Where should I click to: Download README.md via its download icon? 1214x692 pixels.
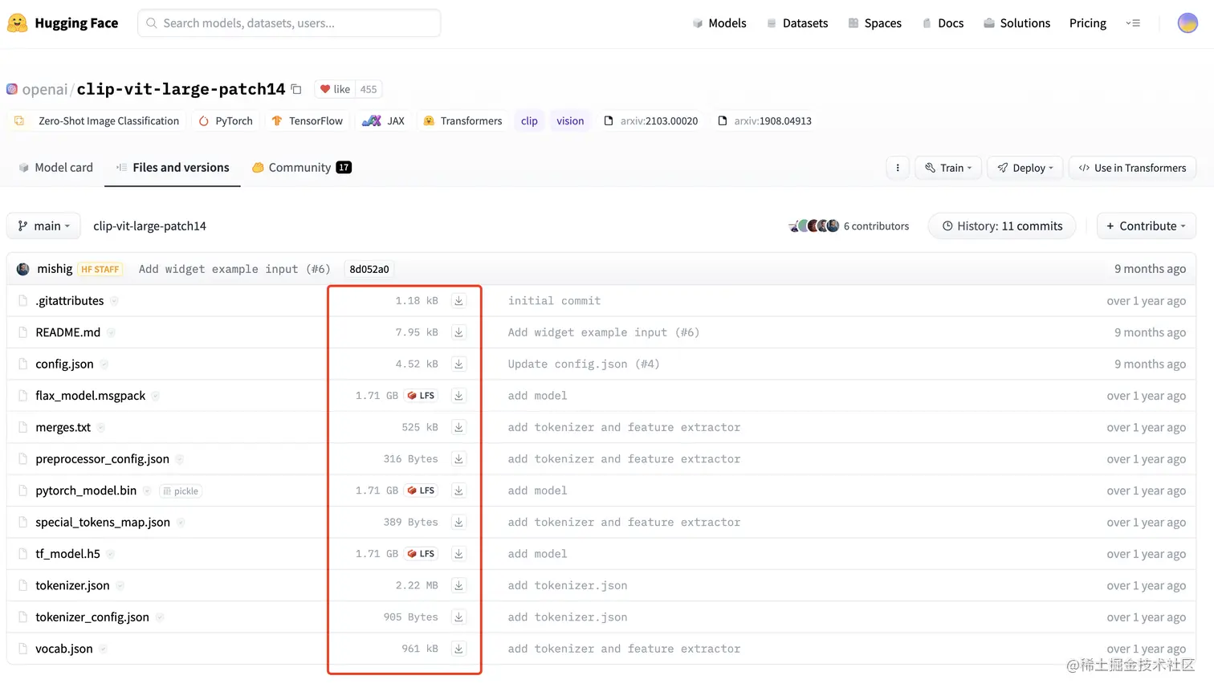point(458,332)
